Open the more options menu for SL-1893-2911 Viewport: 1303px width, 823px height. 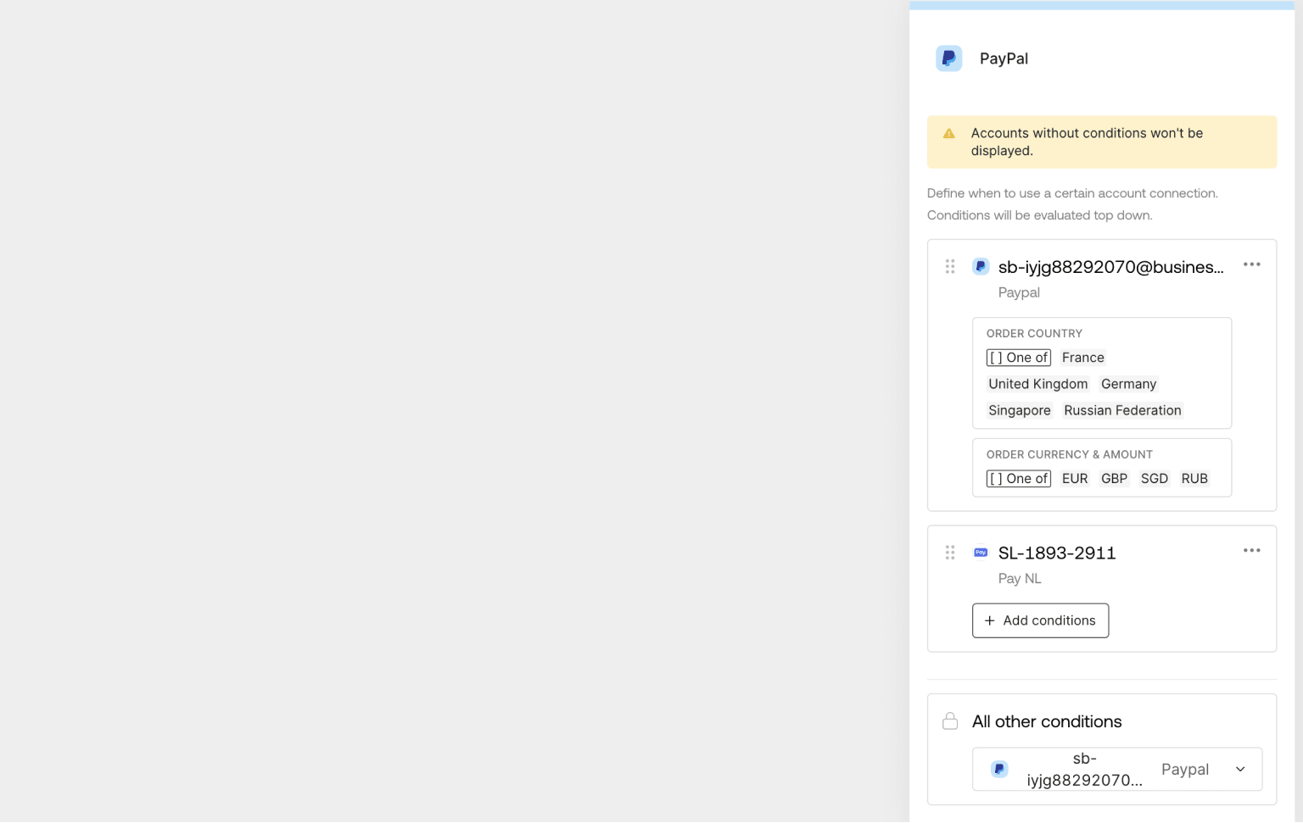tap(1251, 551)
